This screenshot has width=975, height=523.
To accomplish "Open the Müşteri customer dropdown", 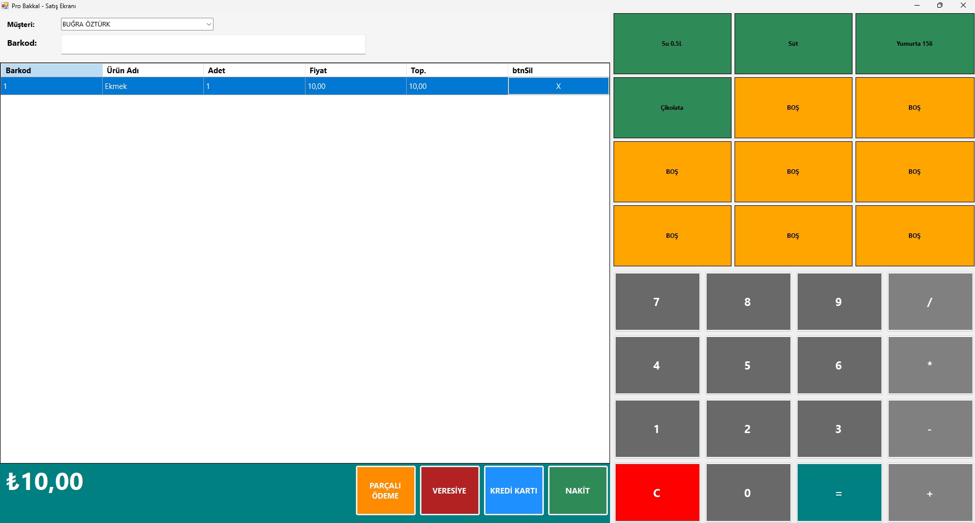I will [137, 24].
